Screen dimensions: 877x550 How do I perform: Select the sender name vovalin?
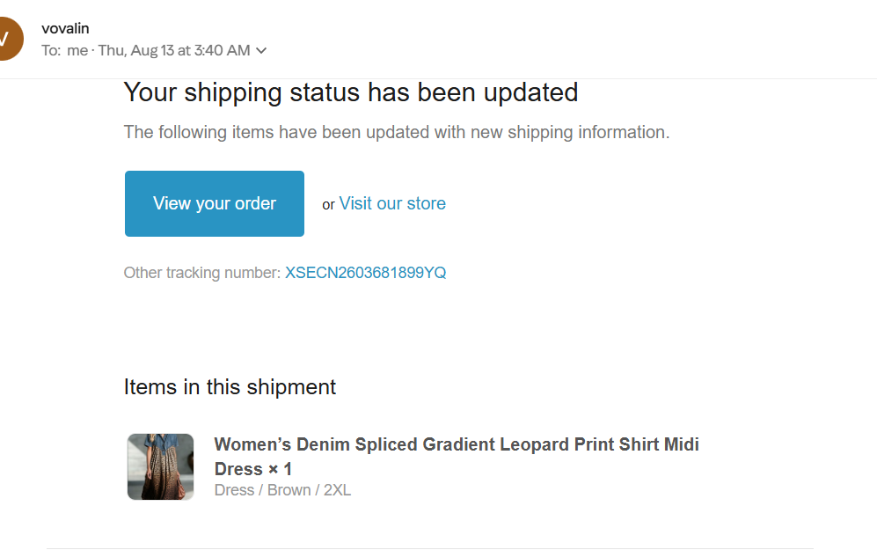point(65,28)
